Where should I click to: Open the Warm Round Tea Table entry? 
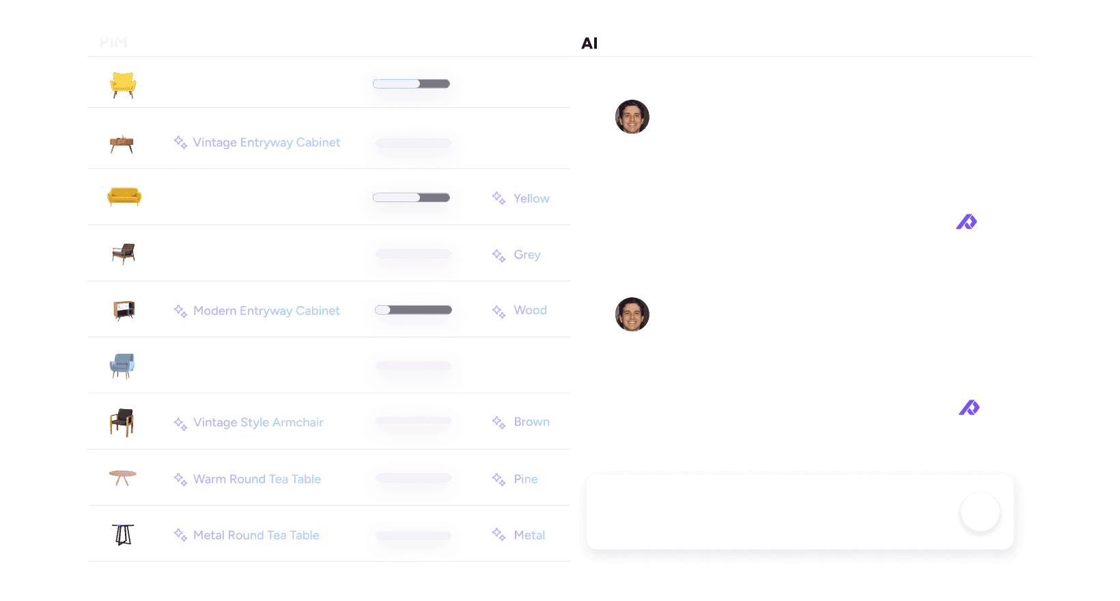257,479
